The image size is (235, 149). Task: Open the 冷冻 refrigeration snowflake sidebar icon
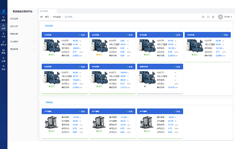4,35
